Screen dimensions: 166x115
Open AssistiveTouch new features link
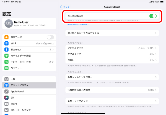point(78,24)
